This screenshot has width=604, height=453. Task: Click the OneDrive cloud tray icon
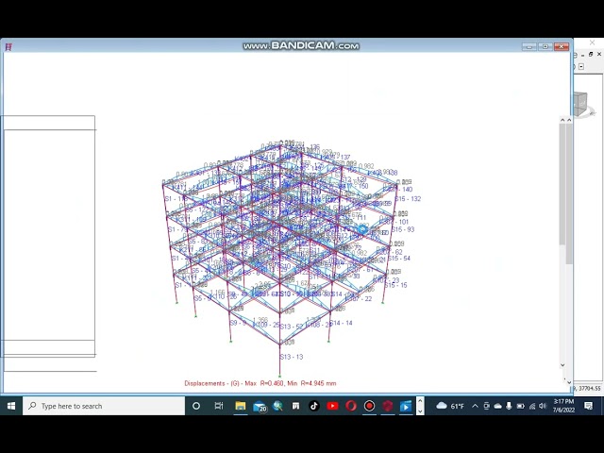[x=497, y=406]
